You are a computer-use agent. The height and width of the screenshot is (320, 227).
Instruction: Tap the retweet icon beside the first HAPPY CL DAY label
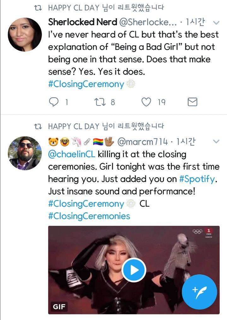[38, 8]
